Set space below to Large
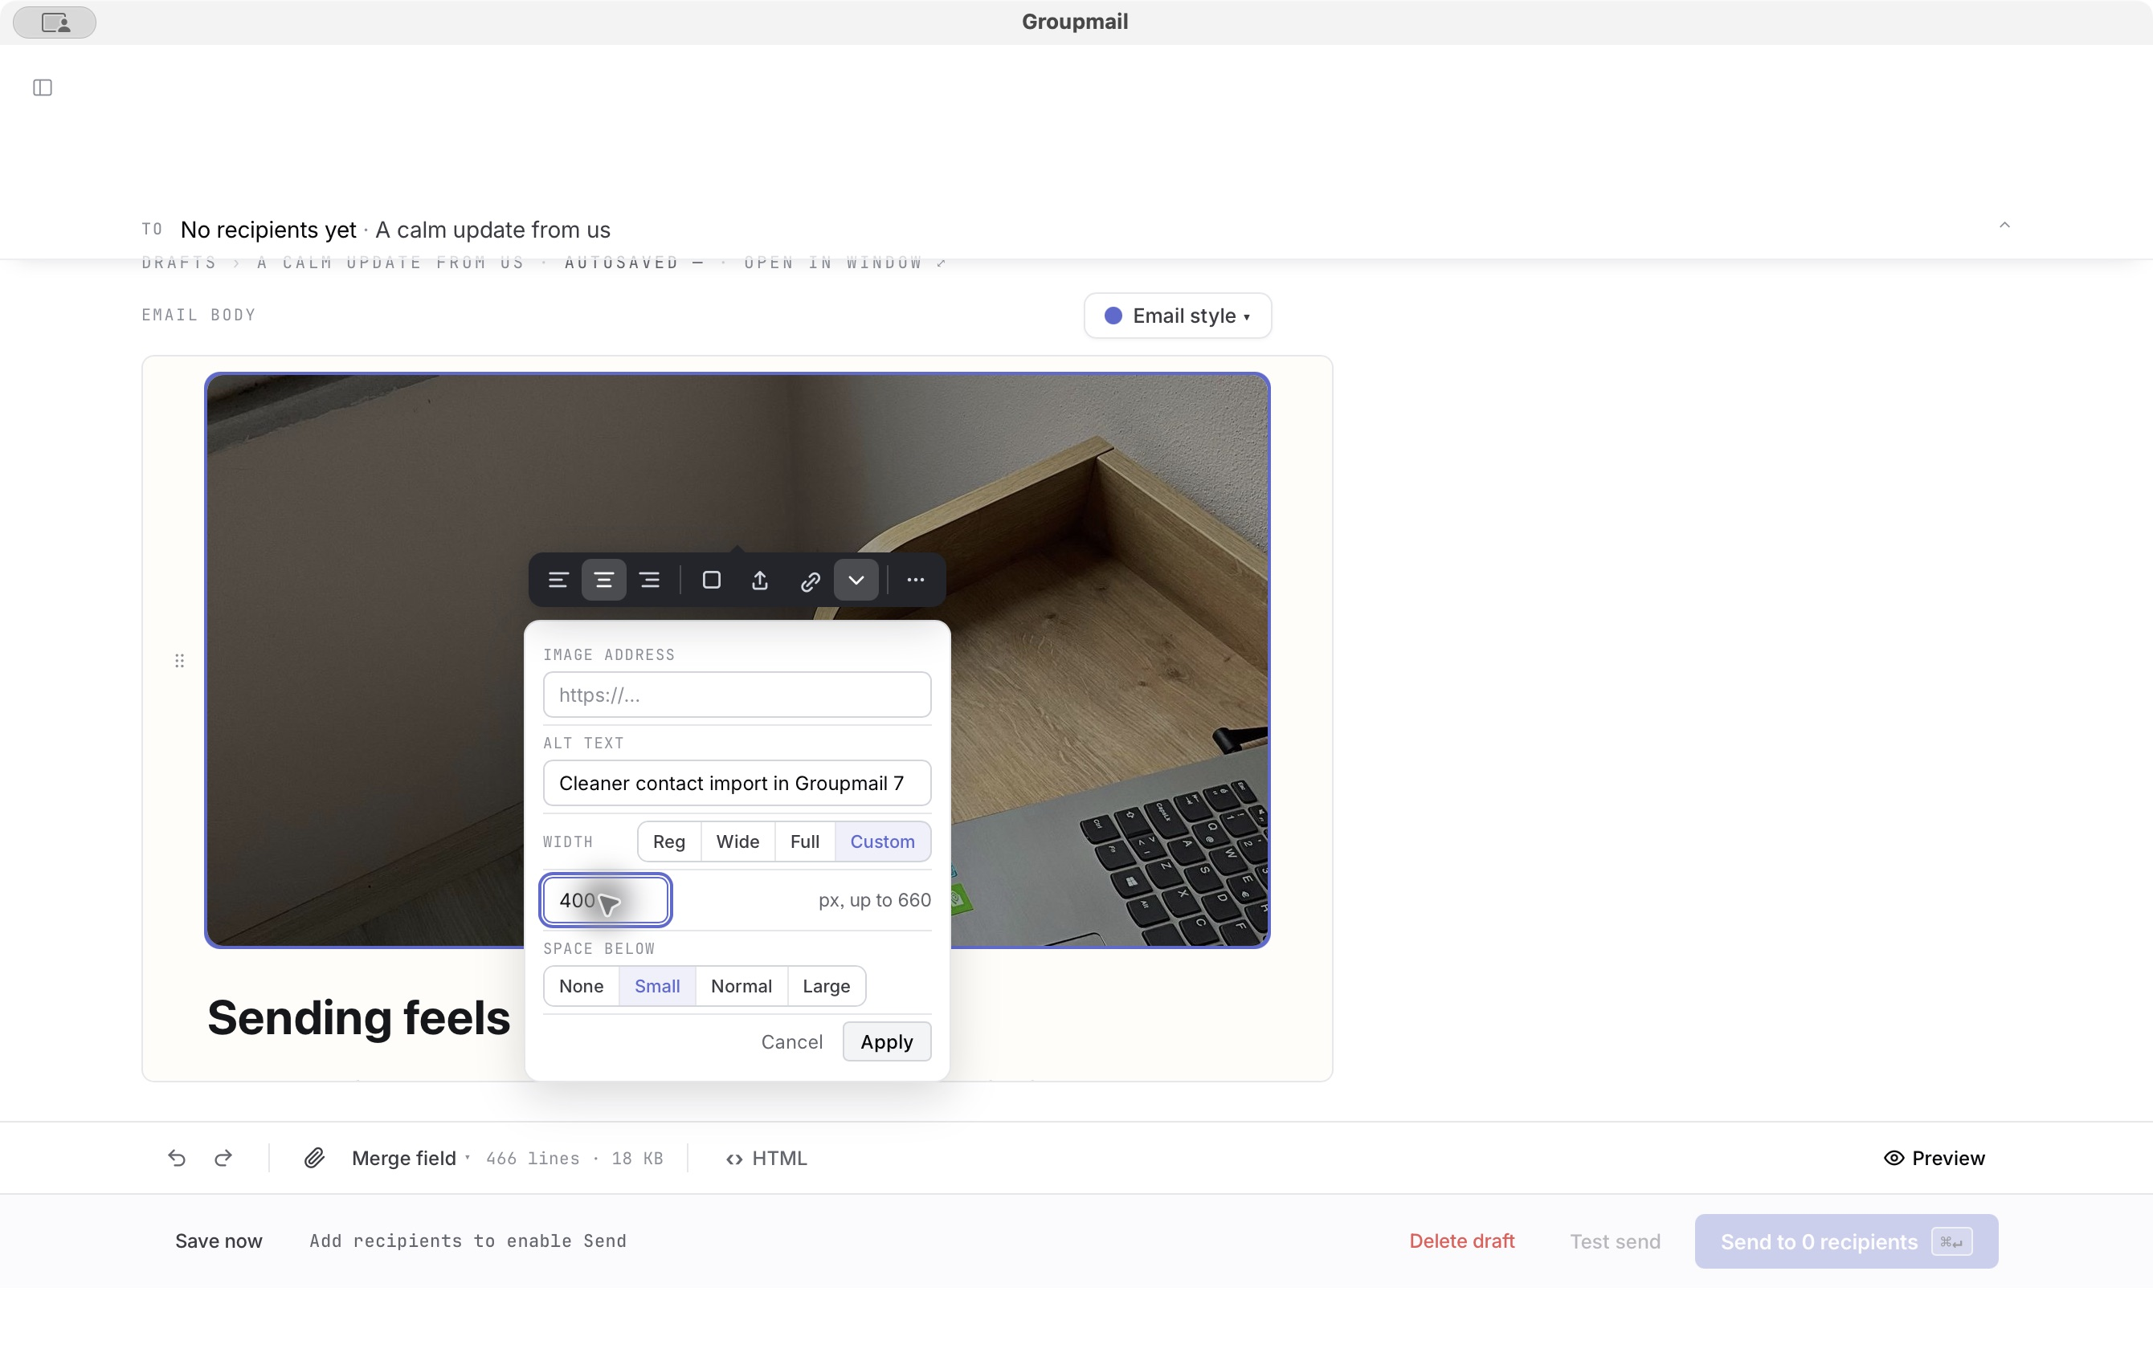The image size is (2153, 1365). pyautogui.click(x=826, y=986)
